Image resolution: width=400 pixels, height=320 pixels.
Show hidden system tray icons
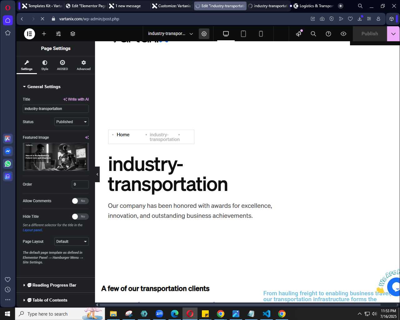pos(359,314)
